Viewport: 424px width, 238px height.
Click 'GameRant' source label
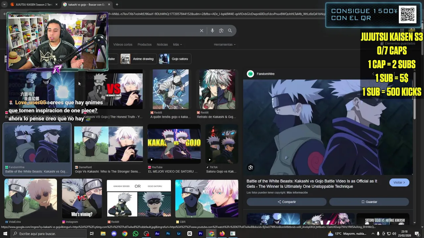85,167
